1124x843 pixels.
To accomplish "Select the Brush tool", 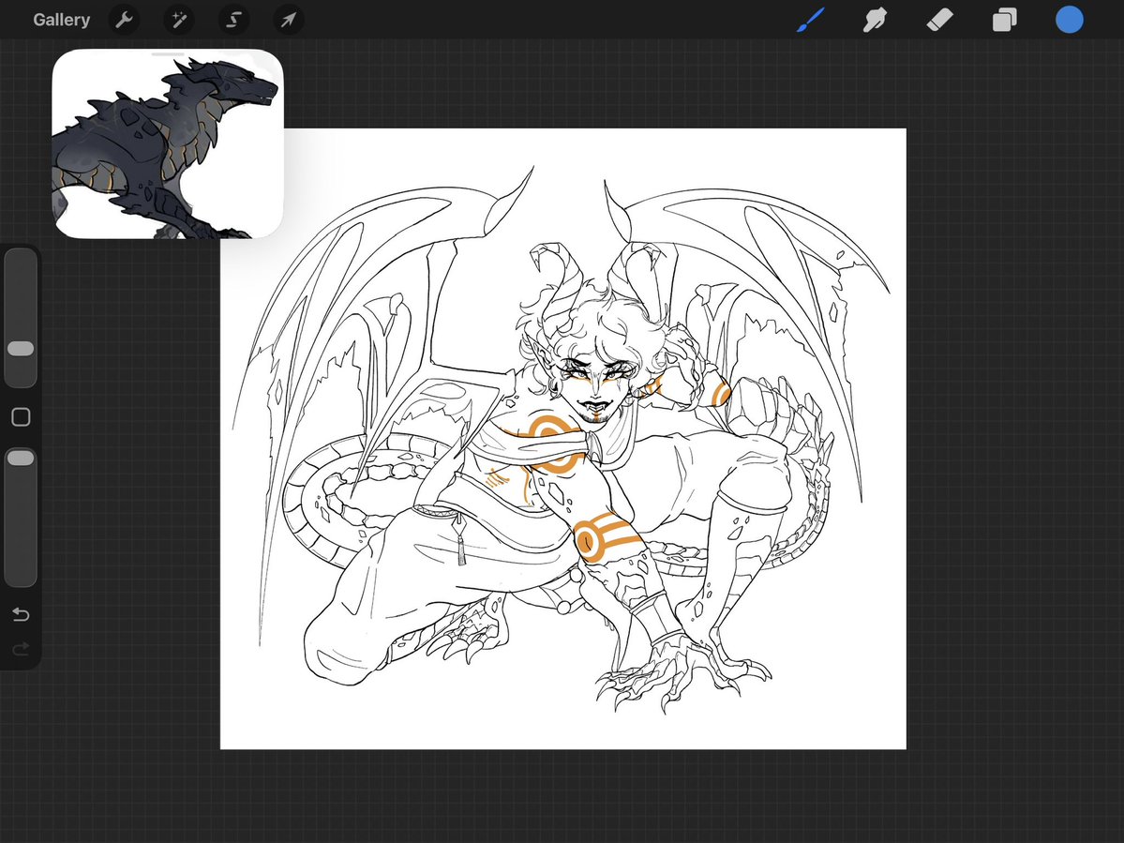I will click(811, 20).
